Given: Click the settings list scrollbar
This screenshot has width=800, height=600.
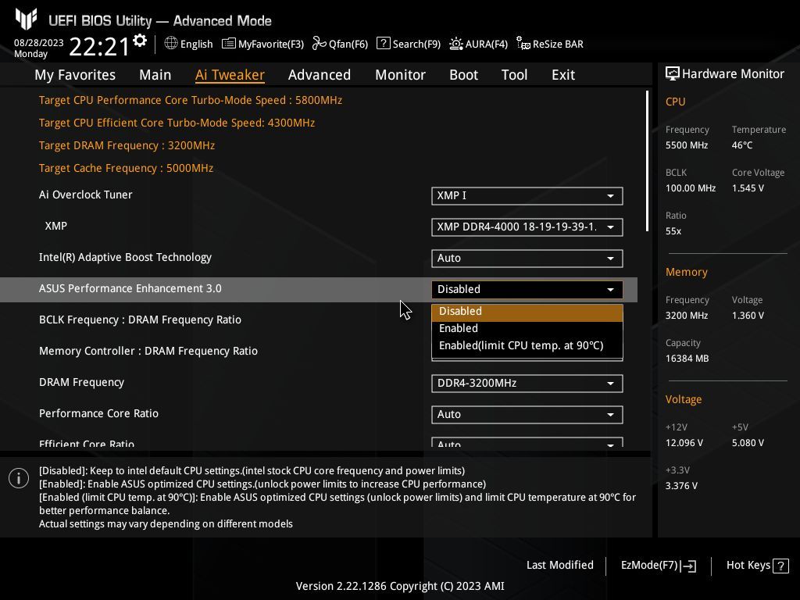Looking at the screenshot, I should 647,161.
